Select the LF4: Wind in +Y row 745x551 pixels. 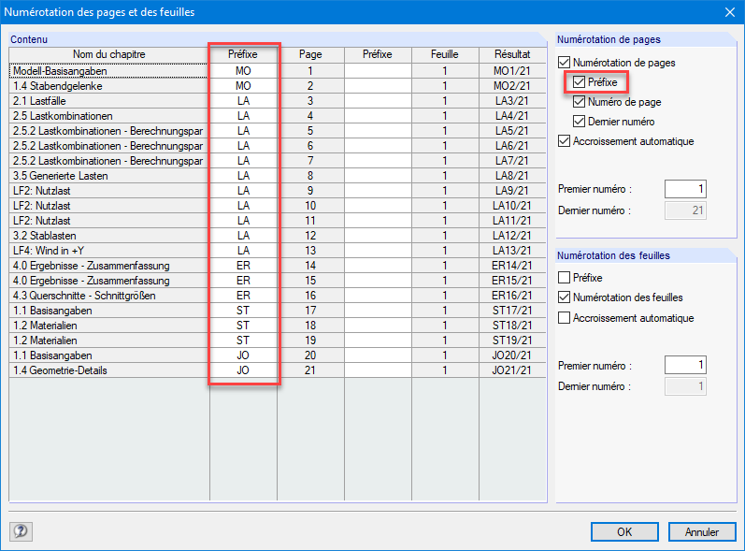[x=108, y=251]
